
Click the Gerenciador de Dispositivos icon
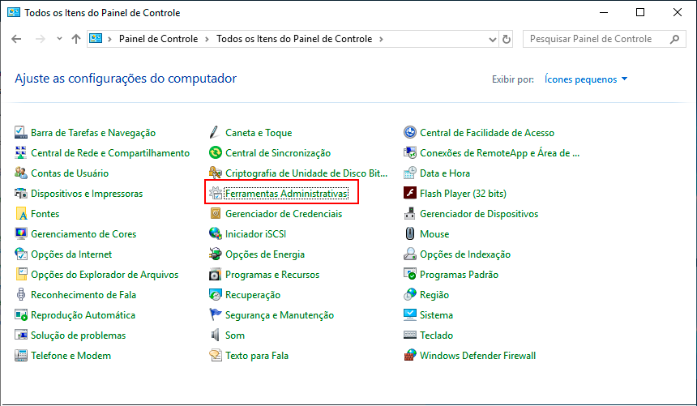[x=410, y=214]
